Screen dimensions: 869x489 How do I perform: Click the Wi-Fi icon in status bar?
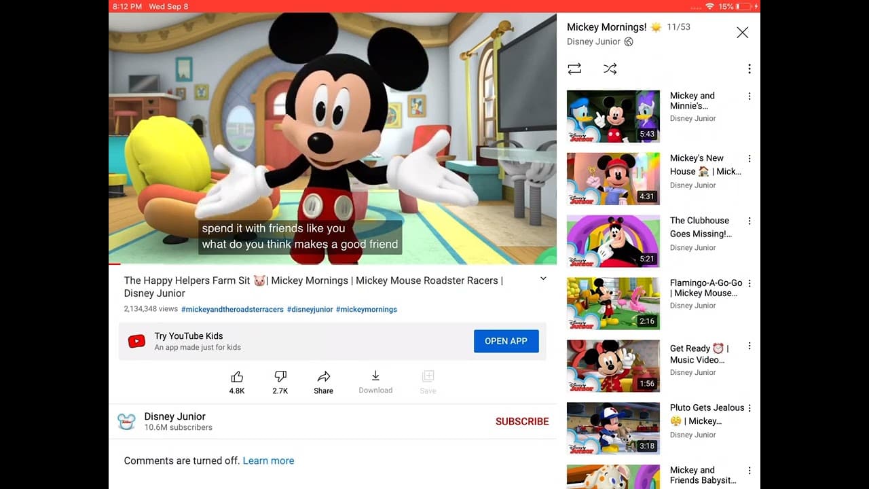[710, 6]
